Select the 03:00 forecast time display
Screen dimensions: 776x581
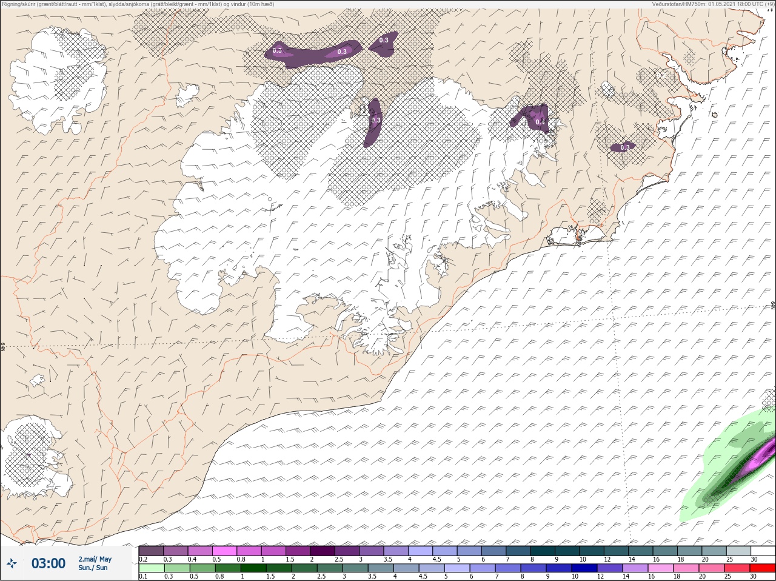(48, 563)
